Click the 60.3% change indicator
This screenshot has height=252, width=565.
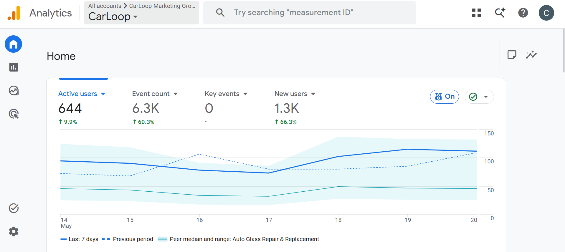click(x=143, y=122)
